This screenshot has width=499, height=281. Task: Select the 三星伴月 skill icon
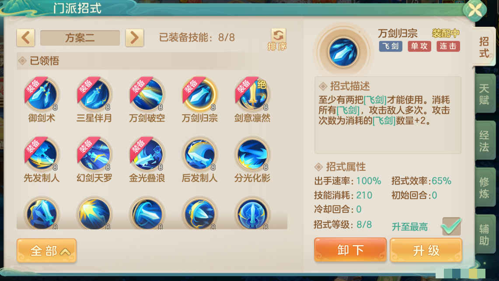pos(94,94)
